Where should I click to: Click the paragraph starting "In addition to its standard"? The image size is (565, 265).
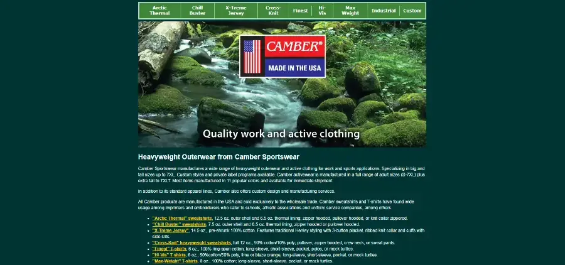click(237, 191)
